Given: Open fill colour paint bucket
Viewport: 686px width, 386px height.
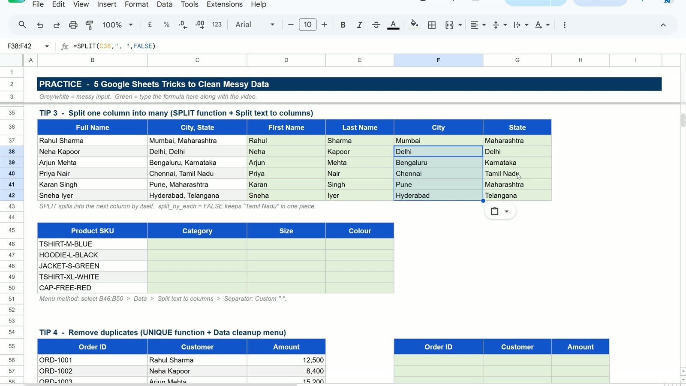Looking at the screenshot, I should coord(414,24).
